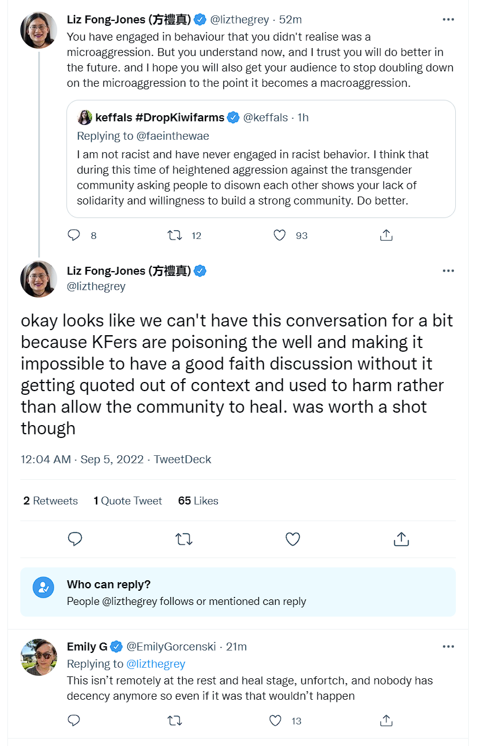Image resolution: width=478 pixels, height=746 pixels.
Task: View the 1 Quote Tweet list
Action: (128, 501)
